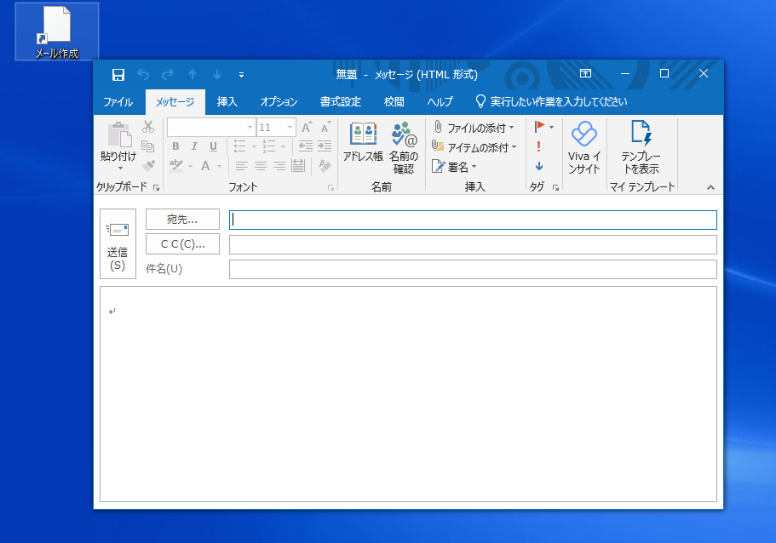Open the フォント dialog launcher
This screenshot has width=776, height=543.
click(x=331, y=188)
